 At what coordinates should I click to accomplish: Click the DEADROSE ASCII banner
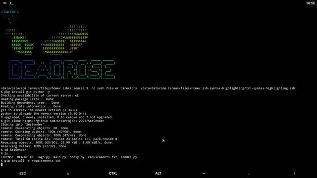[x=62, y=70]
